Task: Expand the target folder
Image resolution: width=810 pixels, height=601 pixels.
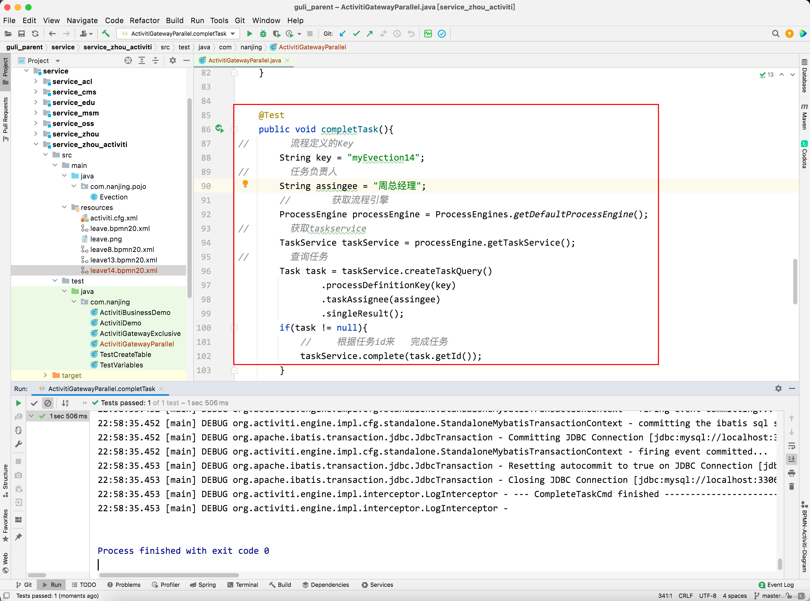Action: click(x=45, y=375)
